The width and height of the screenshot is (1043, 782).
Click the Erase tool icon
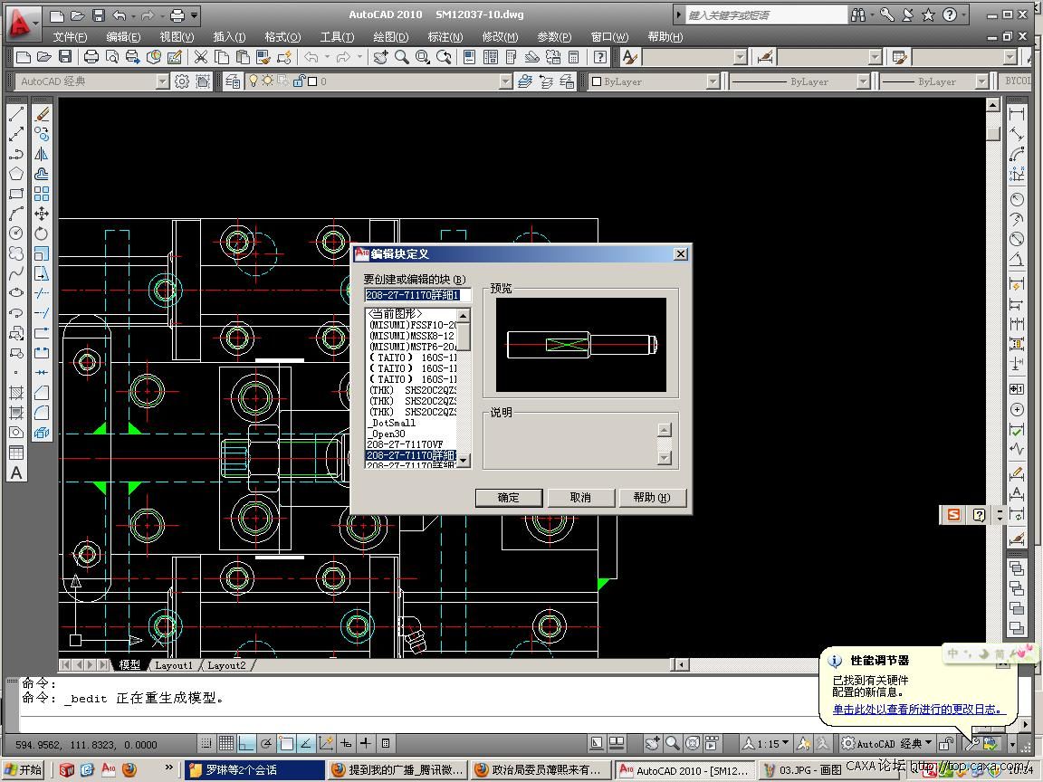[42, 115]
